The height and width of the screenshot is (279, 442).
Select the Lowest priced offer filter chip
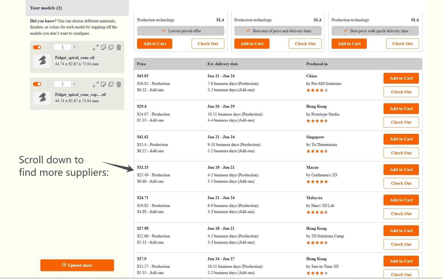point(181,31)
